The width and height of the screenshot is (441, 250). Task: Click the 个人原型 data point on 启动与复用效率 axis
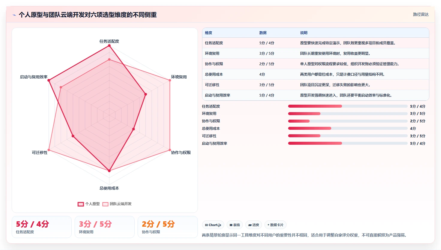point(49,80)
